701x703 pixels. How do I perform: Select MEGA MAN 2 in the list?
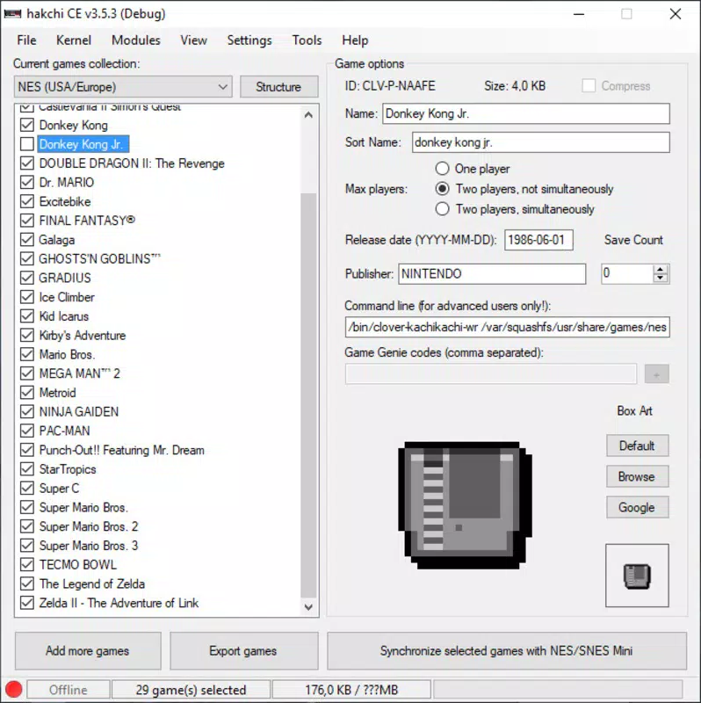(79, 373)
